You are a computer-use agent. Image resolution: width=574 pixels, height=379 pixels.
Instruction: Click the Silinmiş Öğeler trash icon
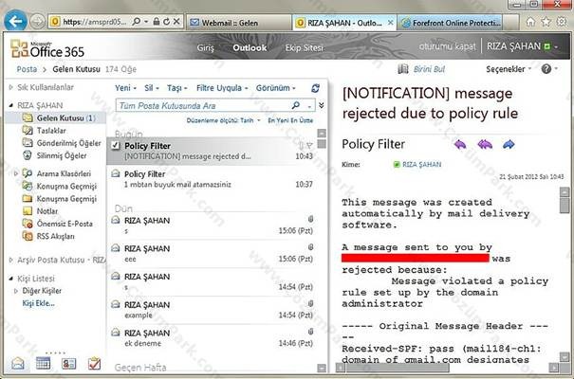[28, 155]
